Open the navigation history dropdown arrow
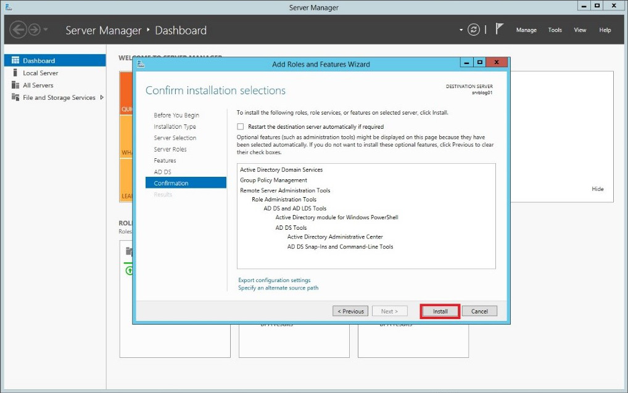628x393 pixels. tap(46, 30)
